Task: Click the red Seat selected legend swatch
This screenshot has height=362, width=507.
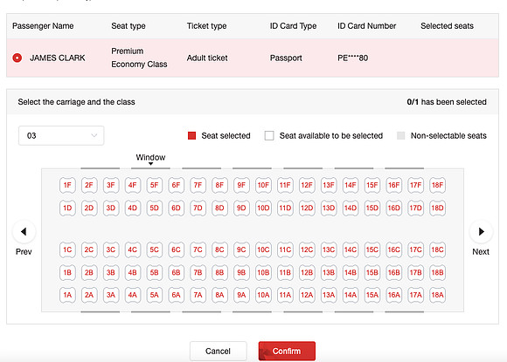Action: [x=191, y=135]
